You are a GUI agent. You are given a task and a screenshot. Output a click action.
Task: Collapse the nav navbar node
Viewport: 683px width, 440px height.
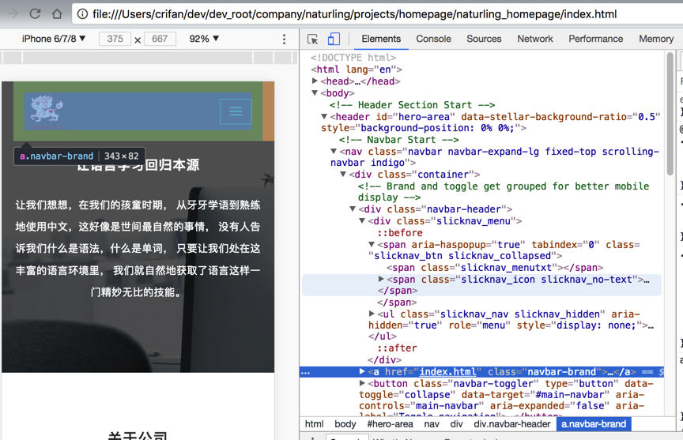[x=334, y=152]
